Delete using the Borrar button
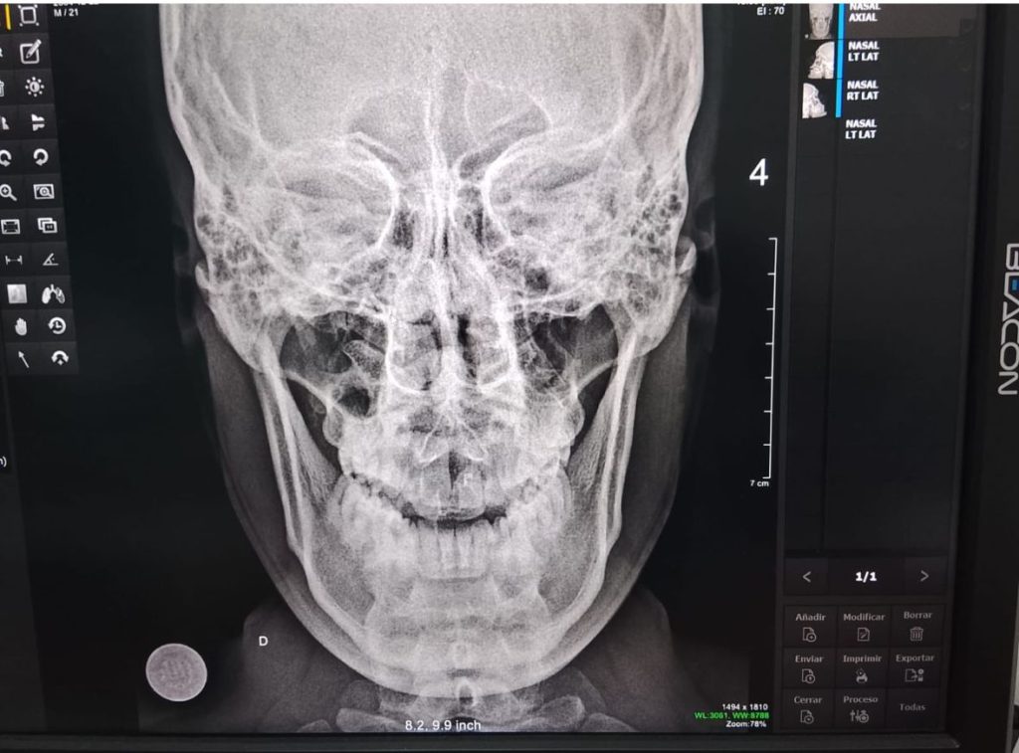The width and height of the screenshot is (1019, 753). click(x=917, y=626)
